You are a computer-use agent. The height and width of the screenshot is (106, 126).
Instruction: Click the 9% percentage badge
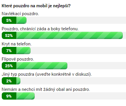(x=9, y=96)
